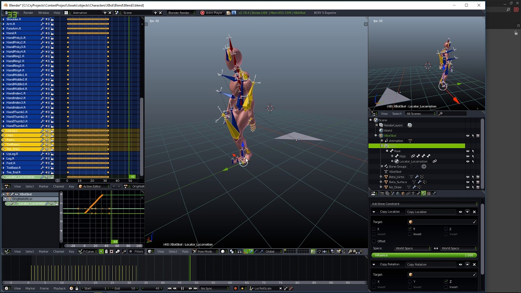
Task: Open the Add Bone Constraint dropdown
Action: [x=424, y=204]
